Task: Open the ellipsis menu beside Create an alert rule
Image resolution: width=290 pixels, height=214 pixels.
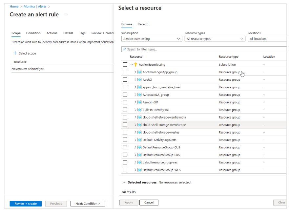Action: coord(65,14)
